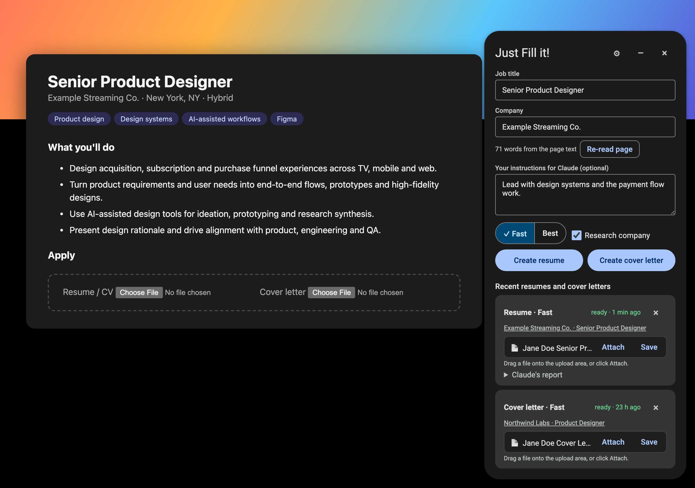The height and width of the screenshot is (488, 695).
Task: Click the 'What you'll do' heading
Action: [x=81, y=147]
